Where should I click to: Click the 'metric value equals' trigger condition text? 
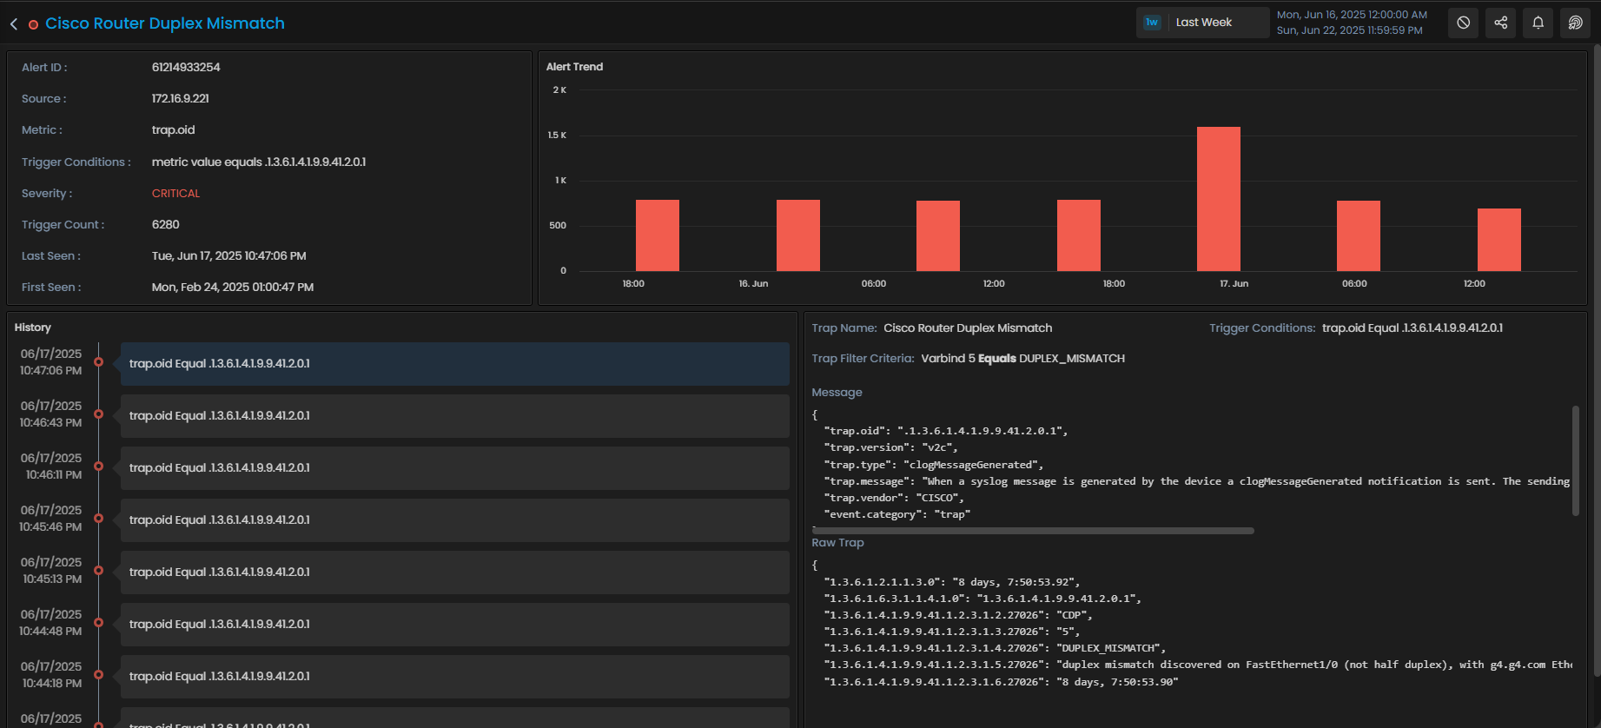259,162
